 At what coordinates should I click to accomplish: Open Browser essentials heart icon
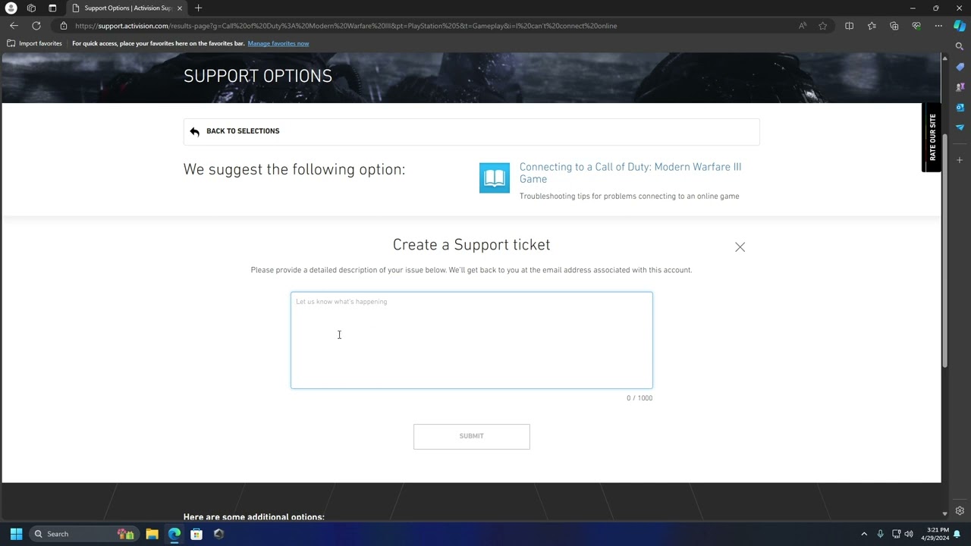point(916,26)
